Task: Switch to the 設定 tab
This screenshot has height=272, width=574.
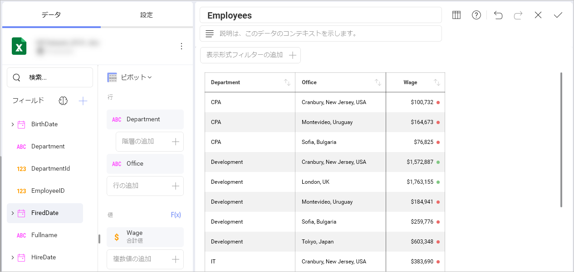Action: click(147, 15)
